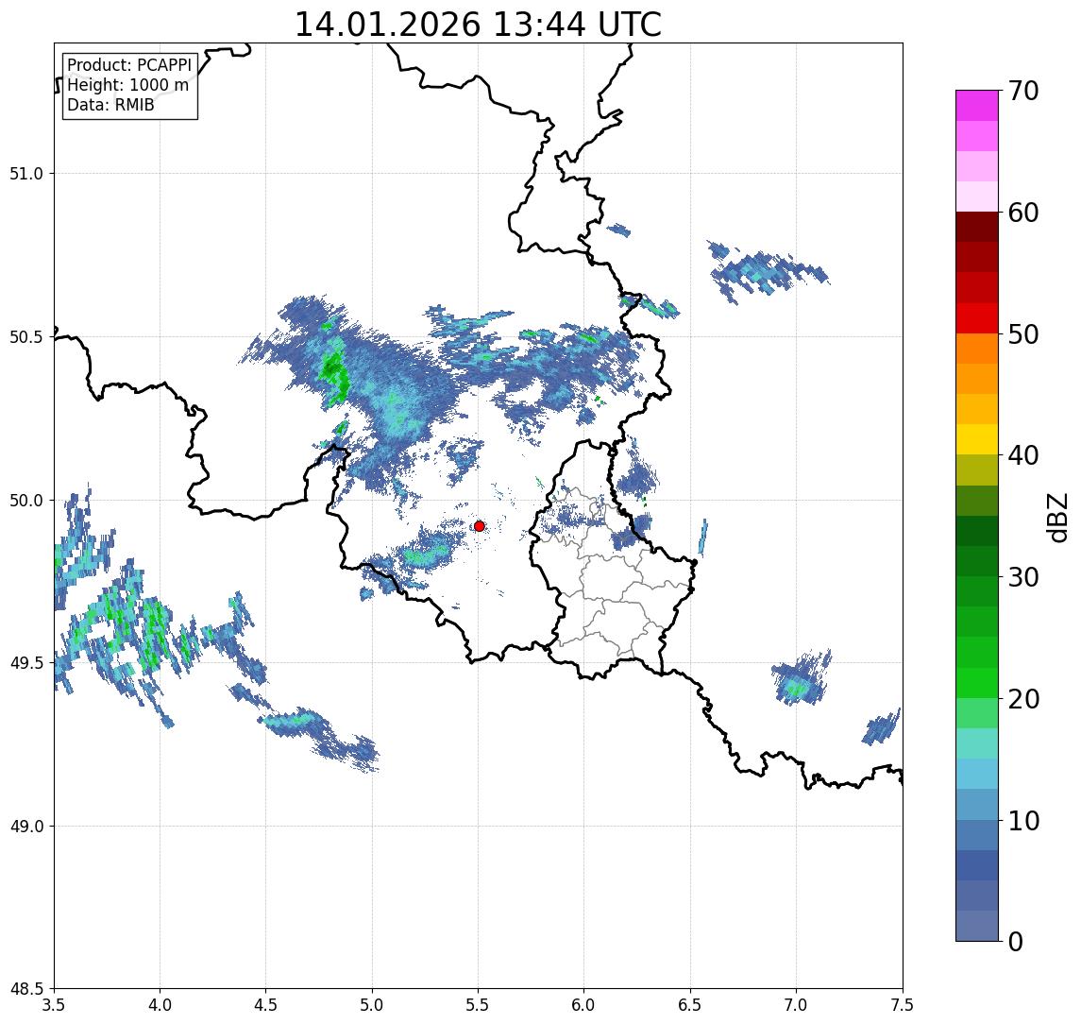The width and height of the screenshot is (1081, 1024).
Task: Click the red radar location marker
Action: 480,526
